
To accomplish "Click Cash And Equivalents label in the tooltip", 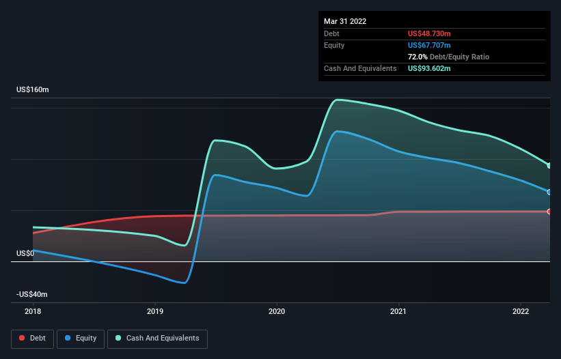I will [360, 68].
